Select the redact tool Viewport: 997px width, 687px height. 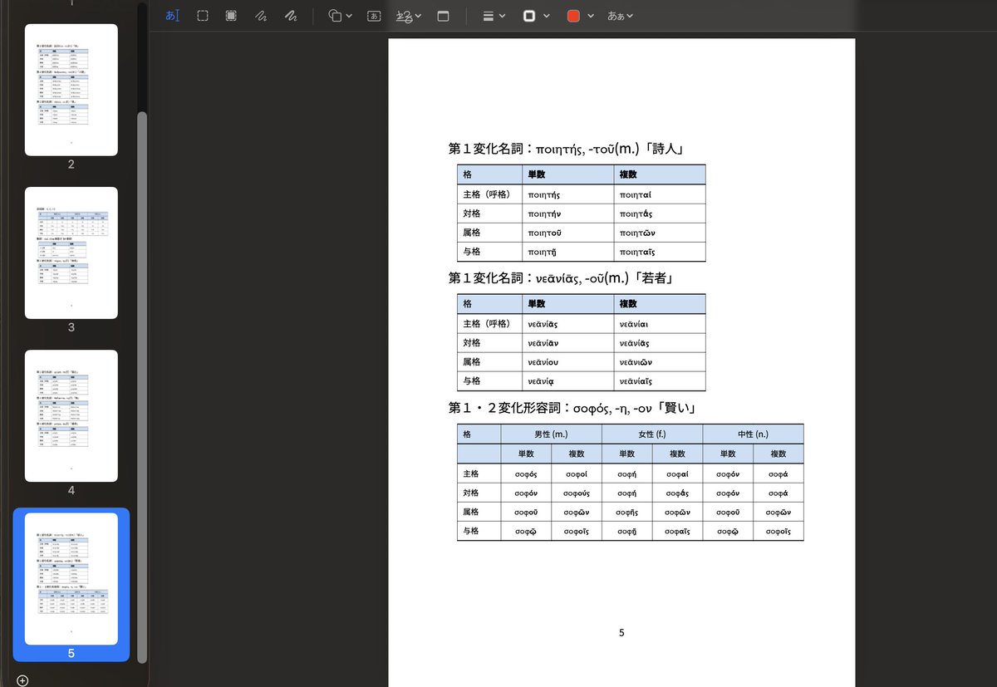coord(231,16)
